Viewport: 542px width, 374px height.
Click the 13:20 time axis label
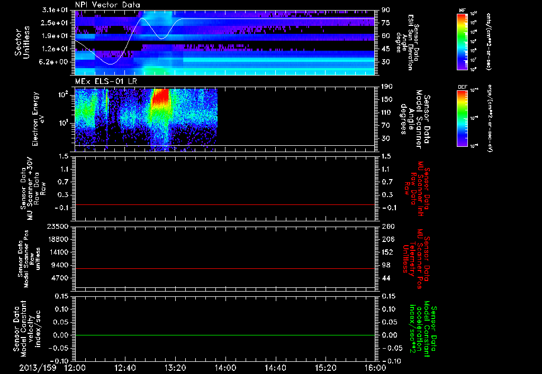tap(175, 368)
